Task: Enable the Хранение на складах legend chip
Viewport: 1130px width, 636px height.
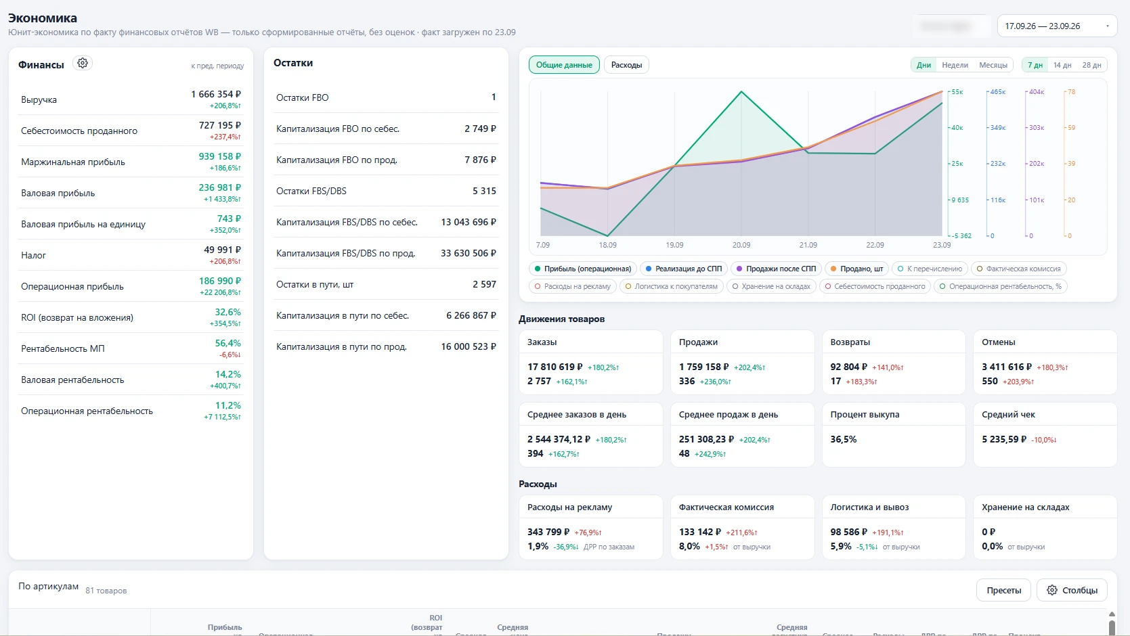Action: click(771, 286)
